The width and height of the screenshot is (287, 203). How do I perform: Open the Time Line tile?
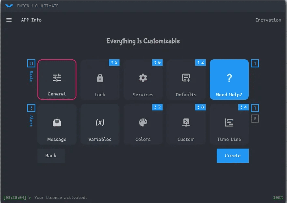pyautogui.click(x=229, y=124)
